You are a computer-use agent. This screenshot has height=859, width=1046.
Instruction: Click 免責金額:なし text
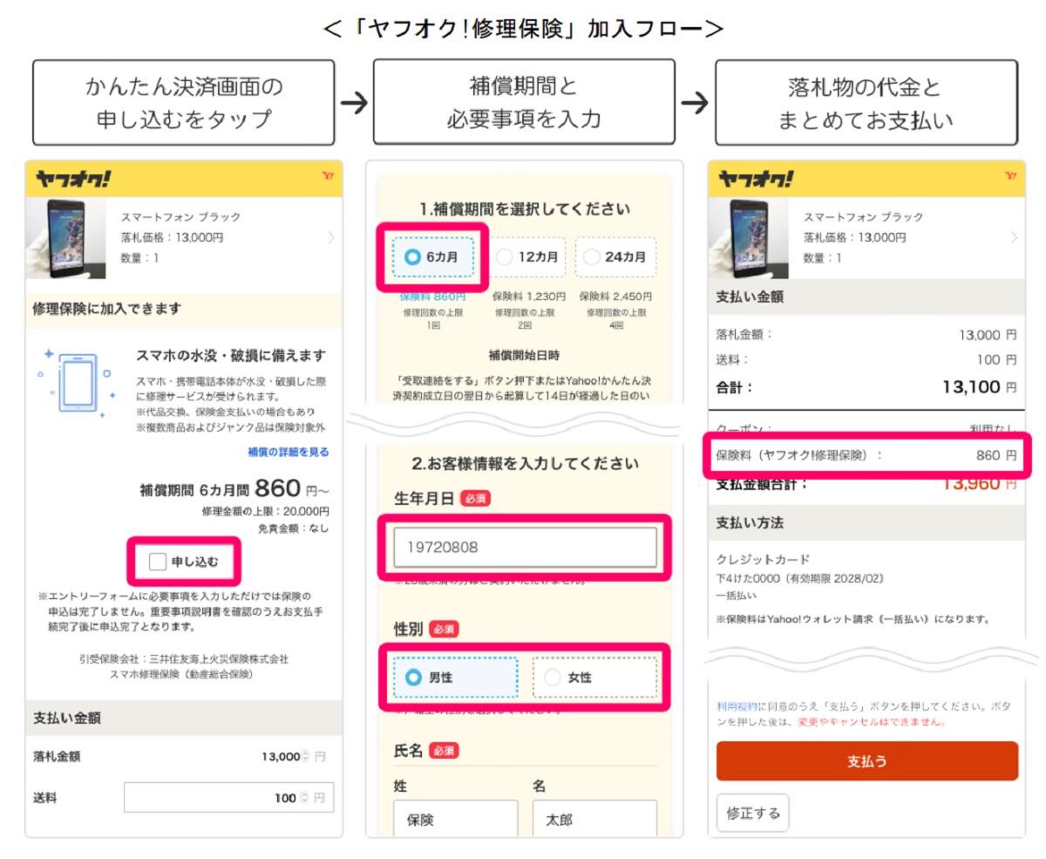click(294, 528)
